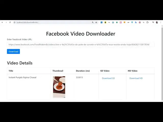Click the Download HD link
This screenshot has width=163, height=122.
136,78
